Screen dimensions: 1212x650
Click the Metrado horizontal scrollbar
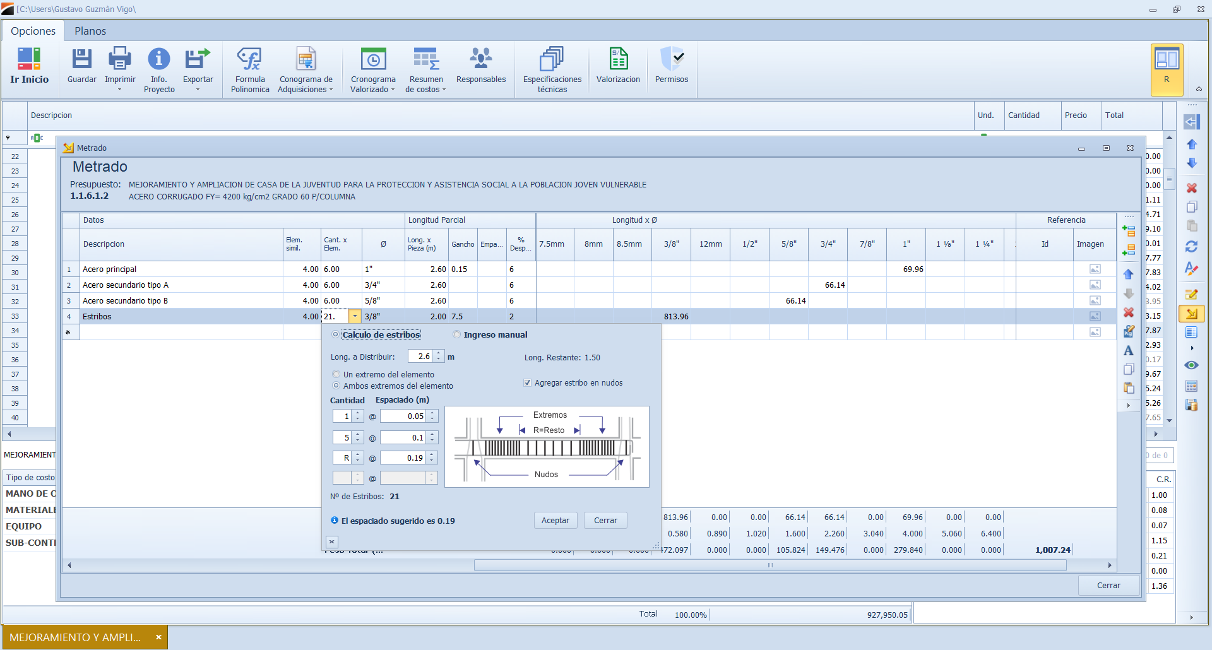[x=770, y=565]
